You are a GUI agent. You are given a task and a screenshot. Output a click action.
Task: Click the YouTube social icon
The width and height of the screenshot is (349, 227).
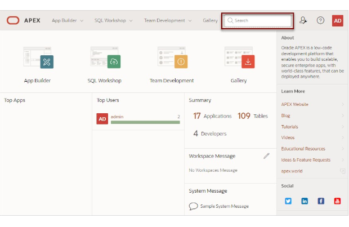pyautogui.click(x=337, y=201)
